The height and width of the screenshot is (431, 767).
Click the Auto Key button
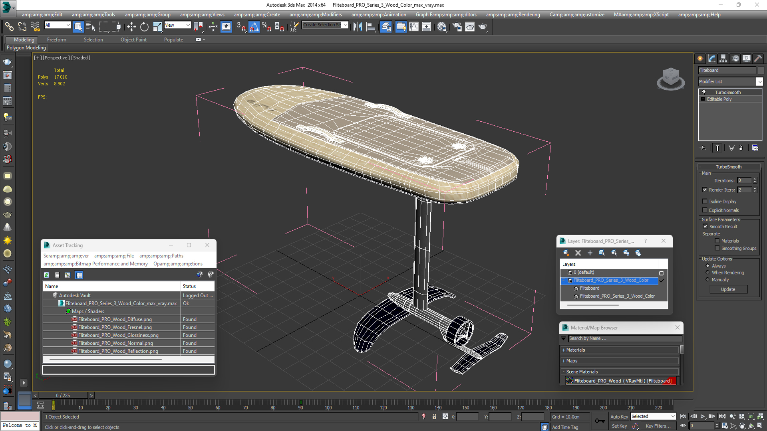[619, 417]
